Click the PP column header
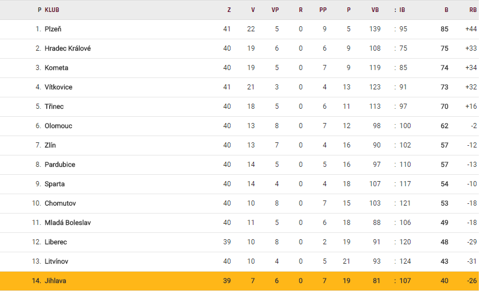 pyautogui.click(x=323, y=10)
